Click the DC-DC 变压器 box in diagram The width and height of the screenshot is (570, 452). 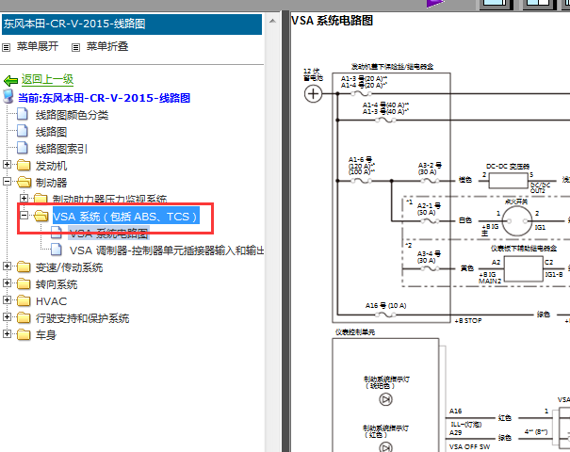pyautogui.click(x=508, y=181)
